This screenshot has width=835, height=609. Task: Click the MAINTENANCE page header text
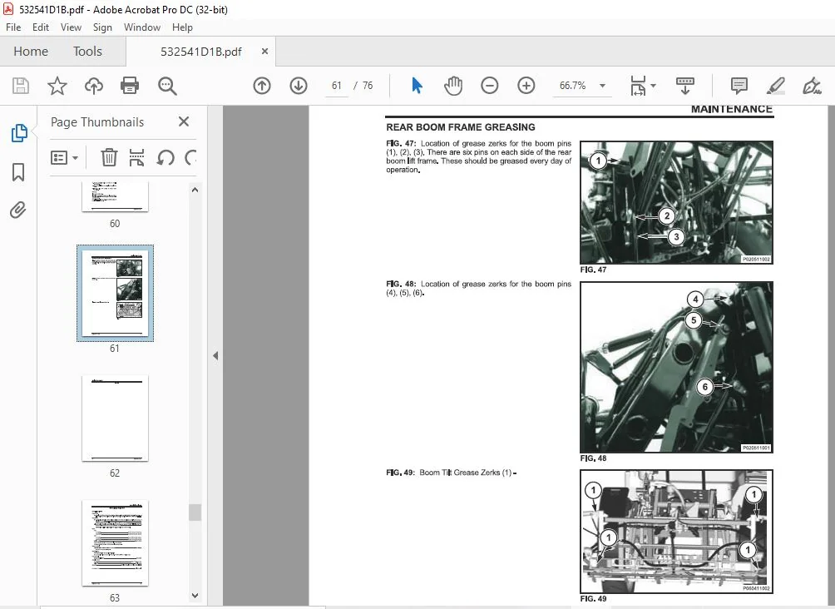point(732,109)
